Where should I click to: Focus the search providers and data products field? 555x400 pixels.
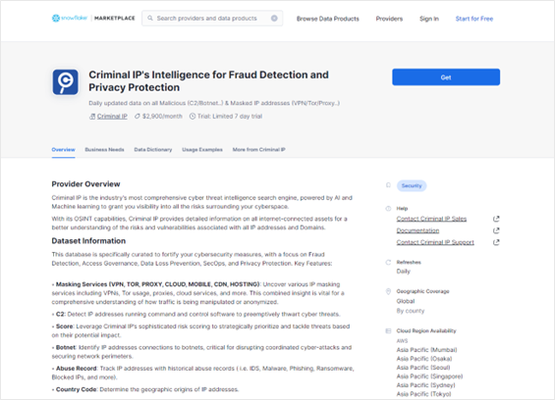[212, 18]
